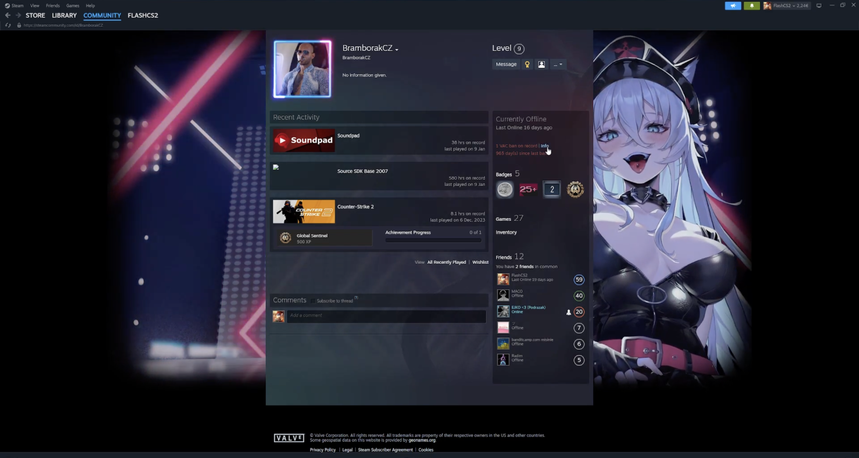
Task: Open the more actions '...' dropdown
Action: [x=558, y=64]
